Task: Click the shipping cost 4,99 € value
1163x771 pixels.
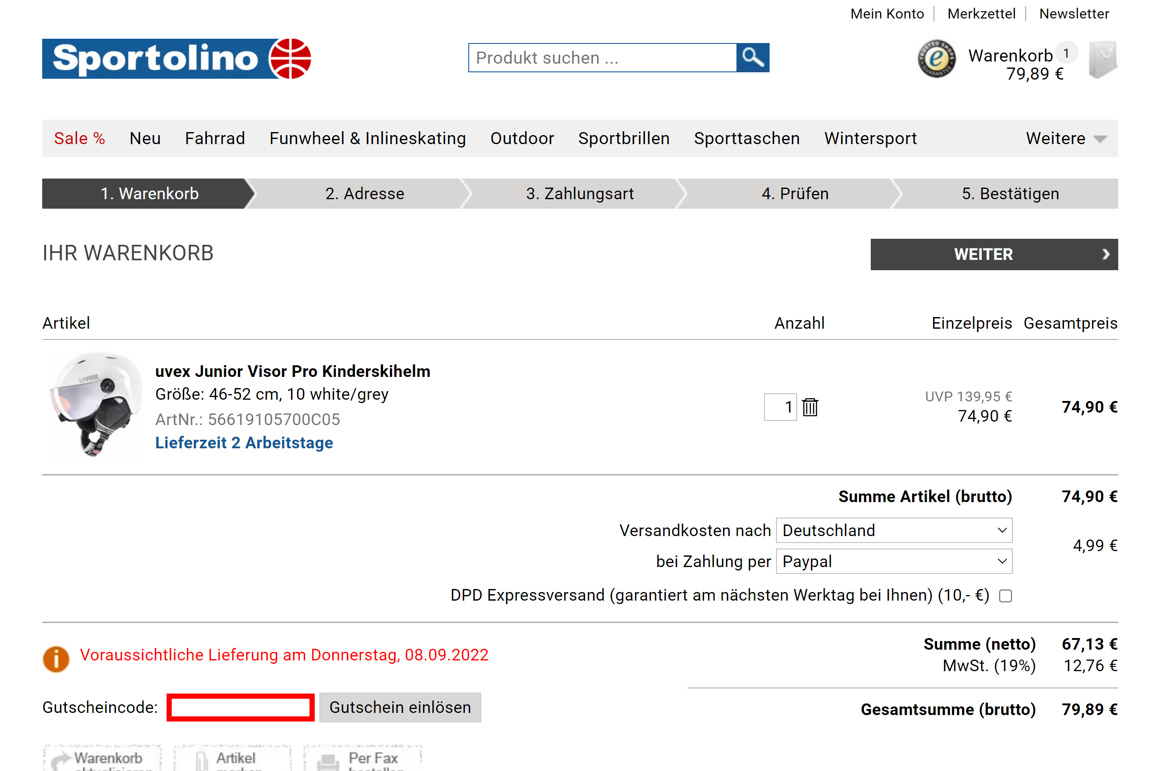Action: click(x=1095, y=545)
